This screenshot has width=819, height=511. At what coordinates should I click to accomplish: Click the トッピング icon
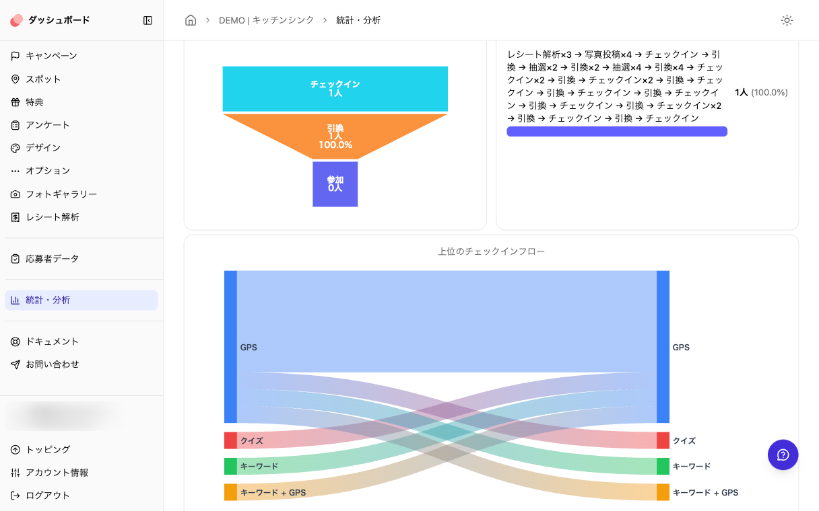point(15,449)
